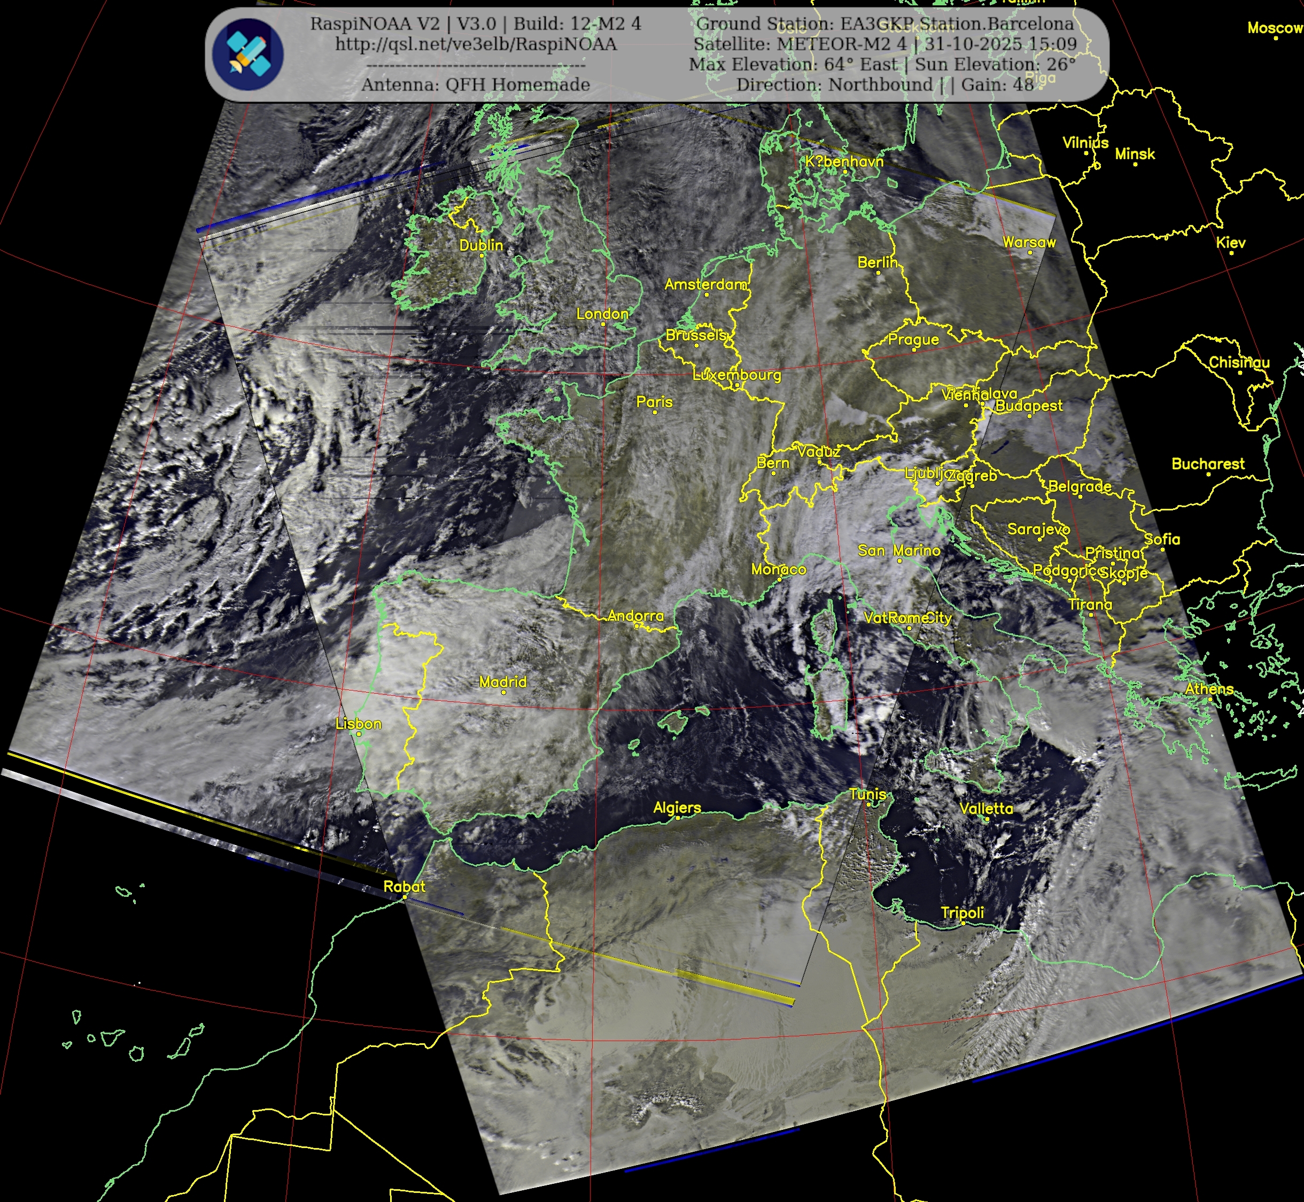This screenshot has width=1304, height=1202.
Task: Click the Dublin city label
Action: [482, 245]
